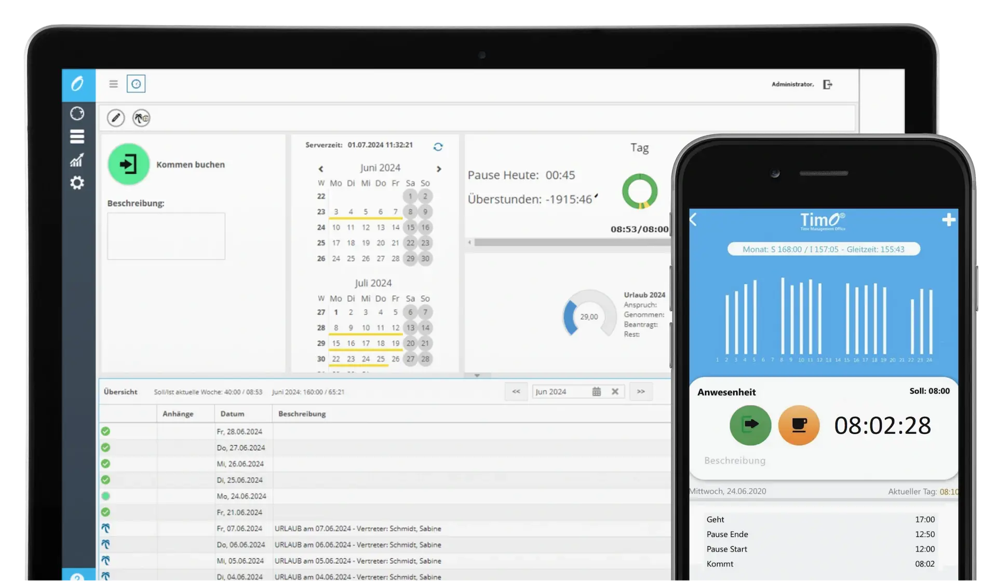
Task: Click the palm tree vacation request icon
Action: 141,118
